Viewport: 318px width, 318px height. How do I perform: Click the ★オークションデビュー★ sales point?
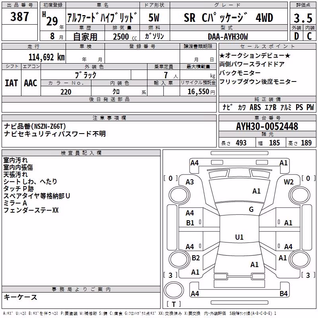click(x=254, y=55)
